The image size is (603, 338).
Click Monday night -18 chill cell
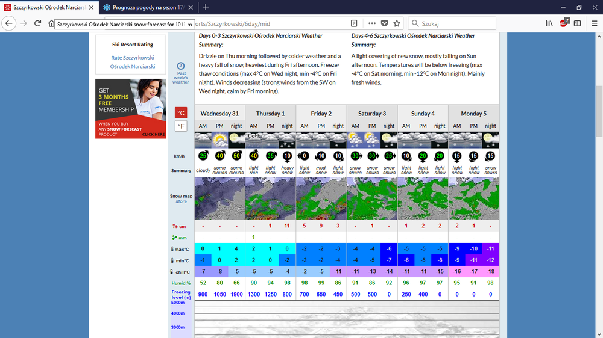[x=490, y=271]
